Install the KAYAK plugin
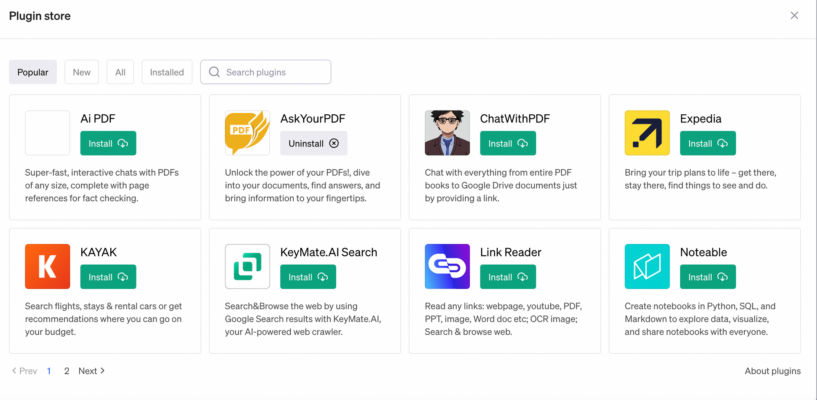This screenshot has width=817, height=400. (x=108, y=277)
